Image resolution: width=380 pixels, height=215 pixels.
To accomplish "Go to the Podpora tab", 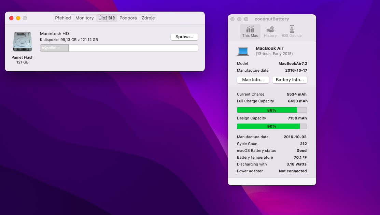I will click(128, 18).
